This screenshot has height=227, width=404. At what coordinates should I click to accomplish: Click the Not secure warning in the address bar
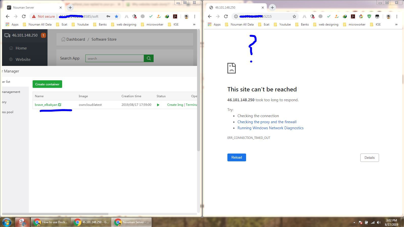coord(43,16)
